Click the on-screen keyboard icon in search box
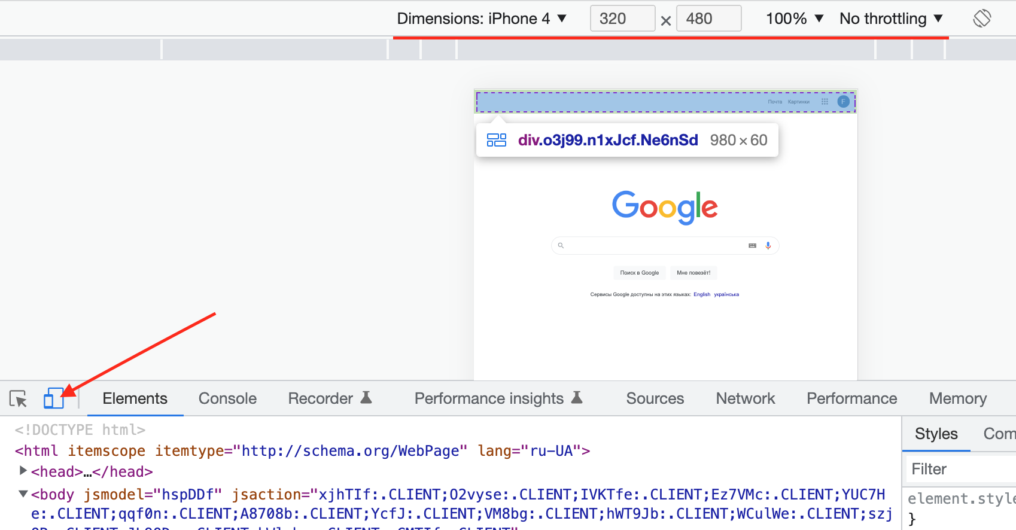 pos(752,245)
